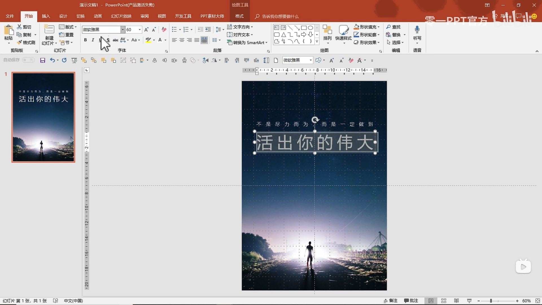542x305 pixels.
Task: Align text right in paragraph group
Action: coord(189,40)
